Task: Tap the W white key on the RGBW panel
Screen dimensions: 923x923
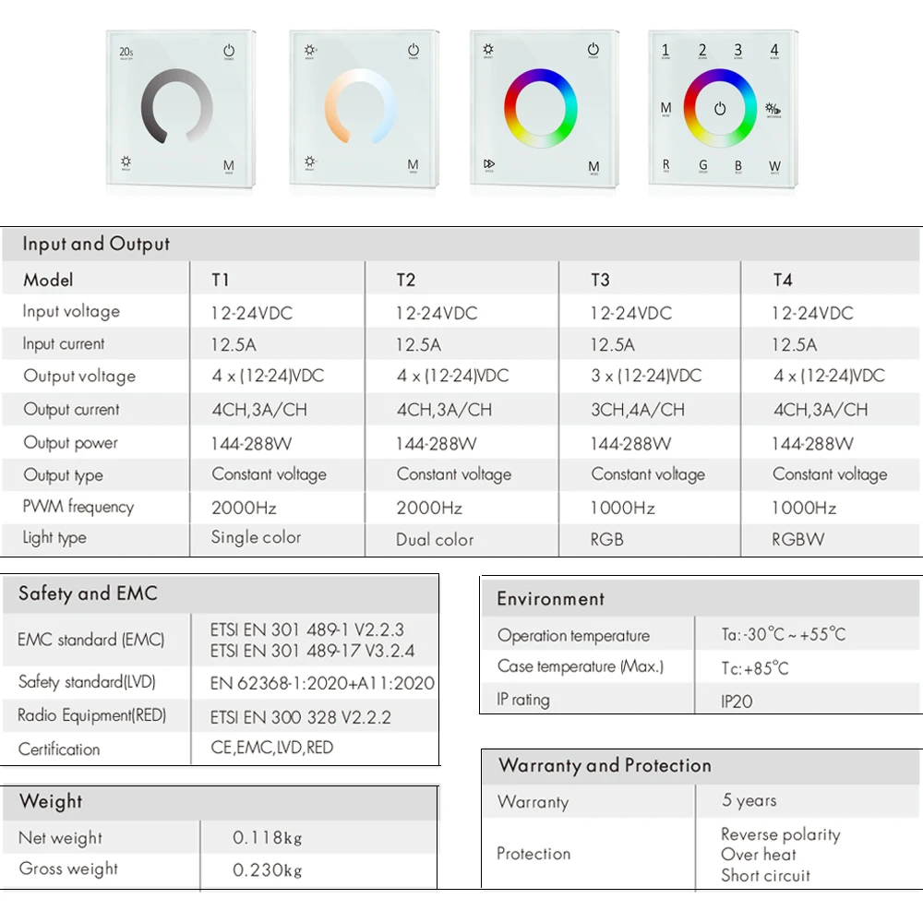Action: 774,167
